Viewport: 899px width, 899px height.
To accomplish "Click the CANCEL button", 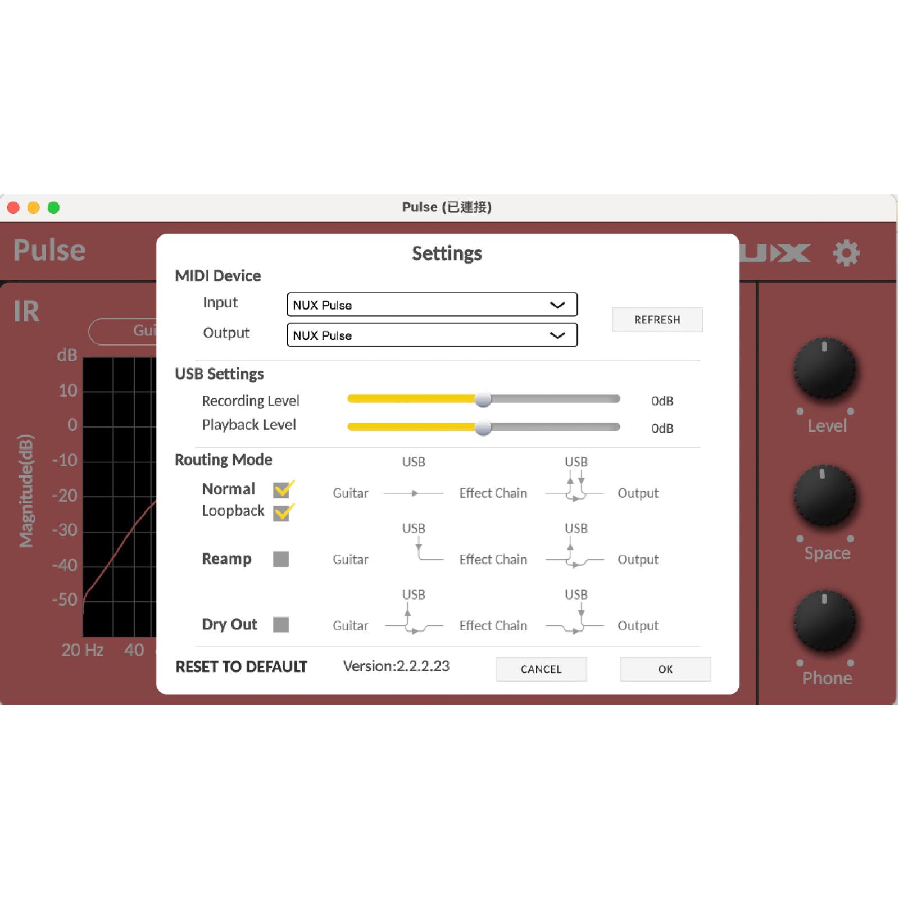I will [541, 669].
